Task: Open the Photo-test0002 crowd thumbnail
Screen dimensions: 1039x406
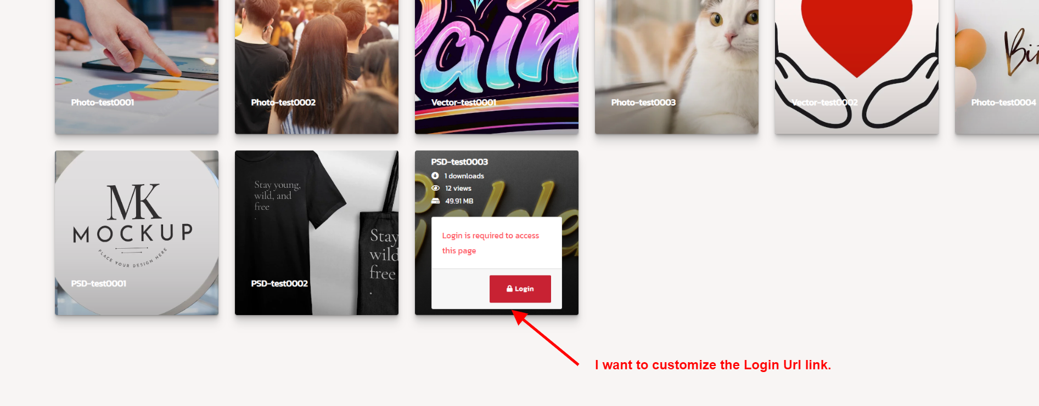Action: point(317,67)
